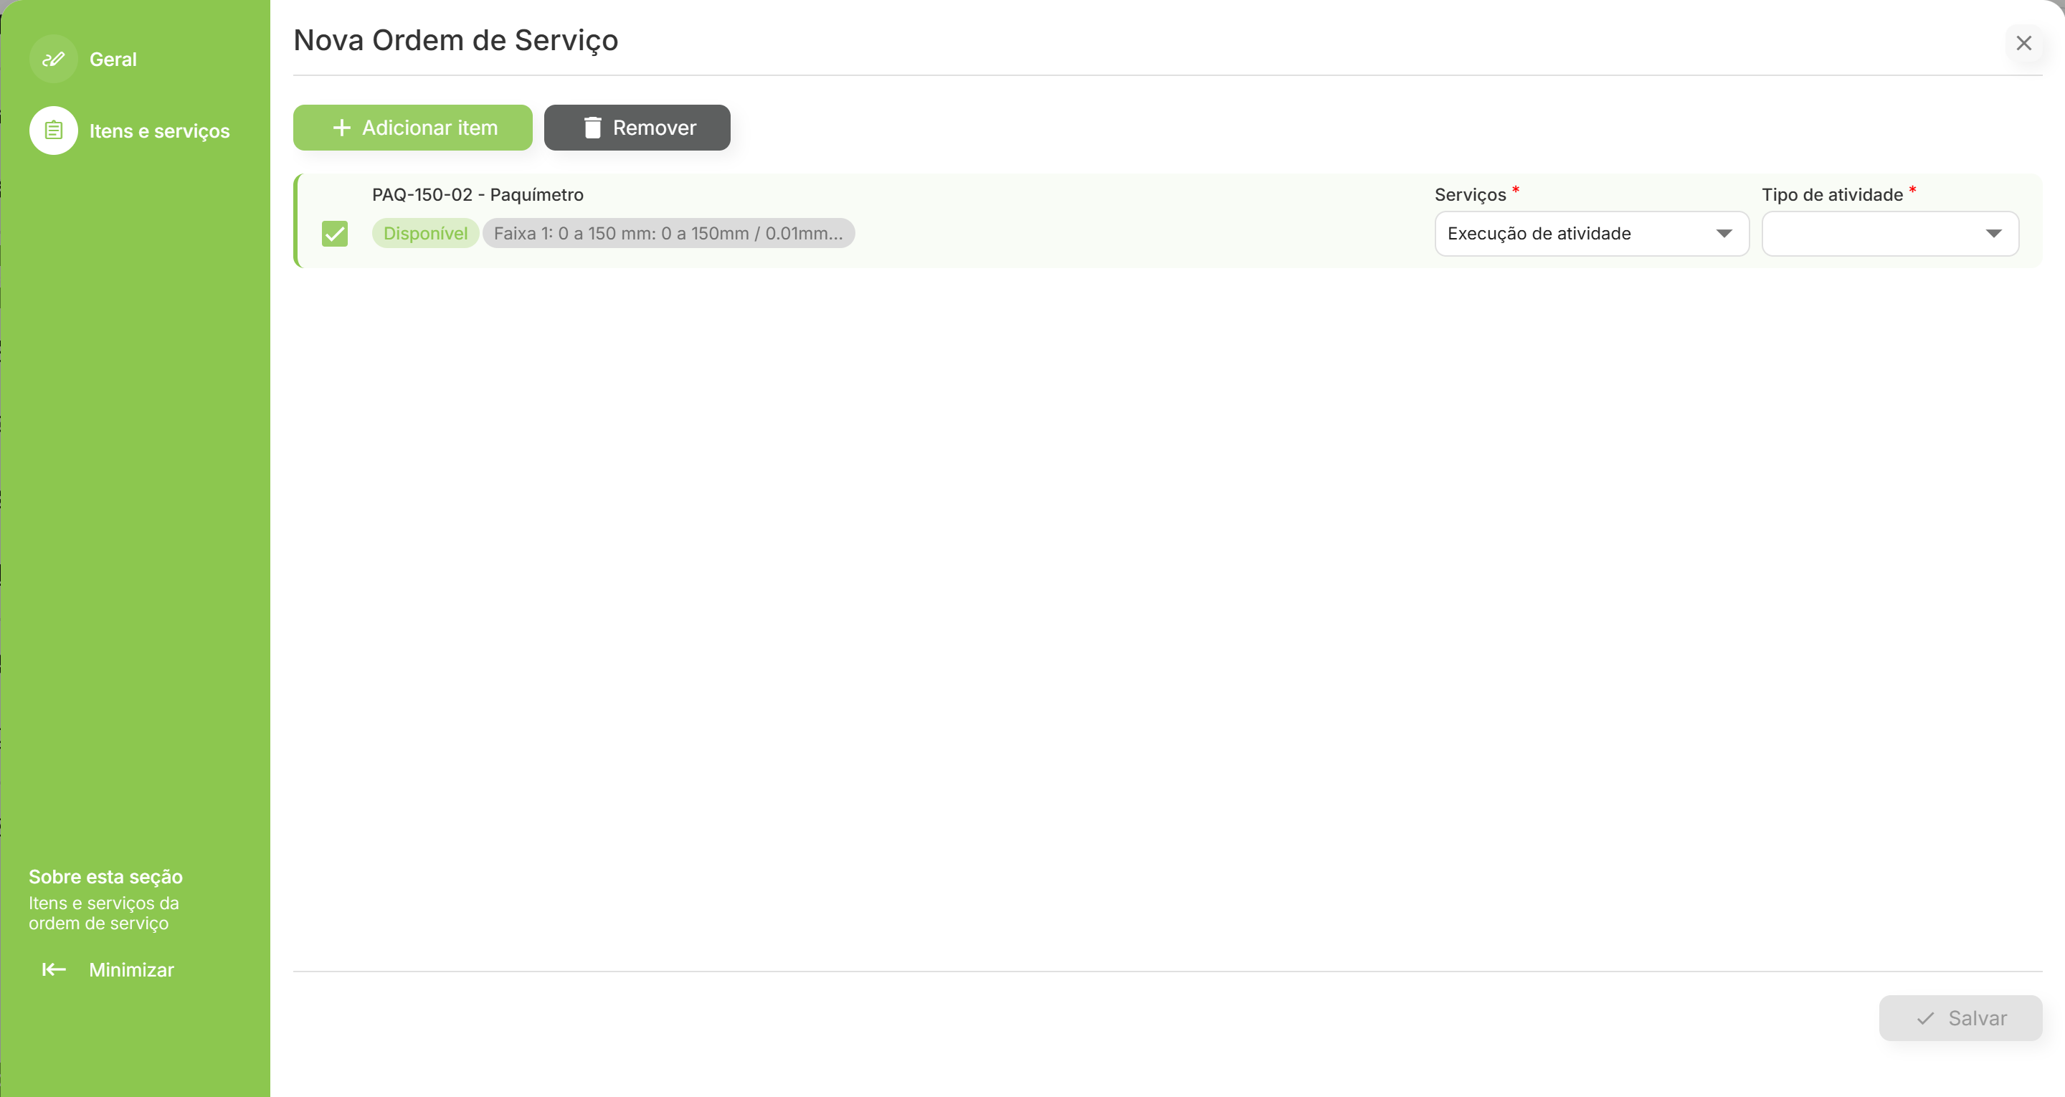Click the Disponível status badge
This screenshot has width=2065, height=1097.
click(425, 233)
